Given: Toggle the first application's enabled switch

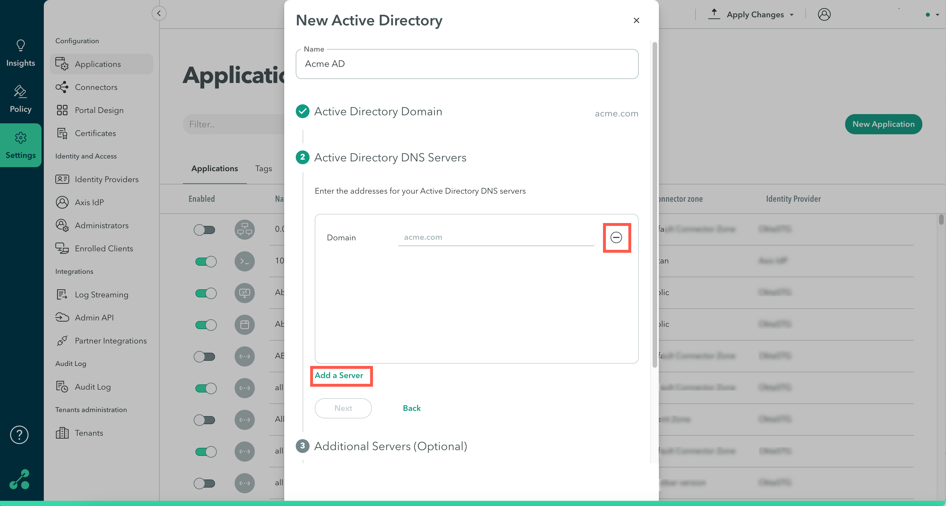Looking at the screenshot, I should tap(205, 230).
